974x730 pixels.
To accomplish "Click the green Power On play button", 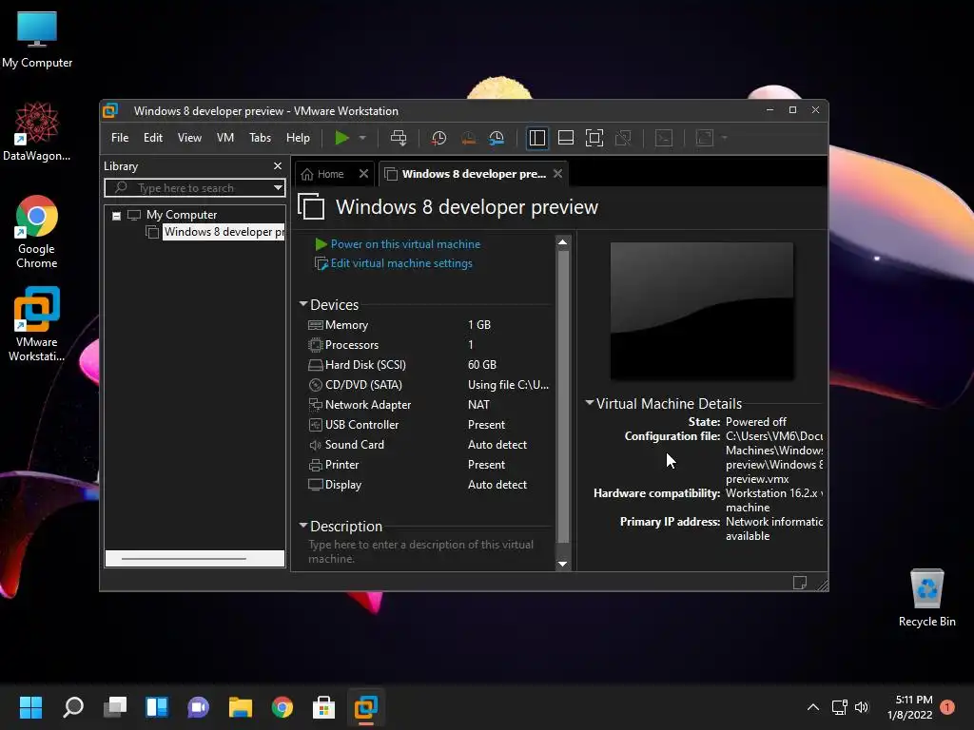I will 341,138.
